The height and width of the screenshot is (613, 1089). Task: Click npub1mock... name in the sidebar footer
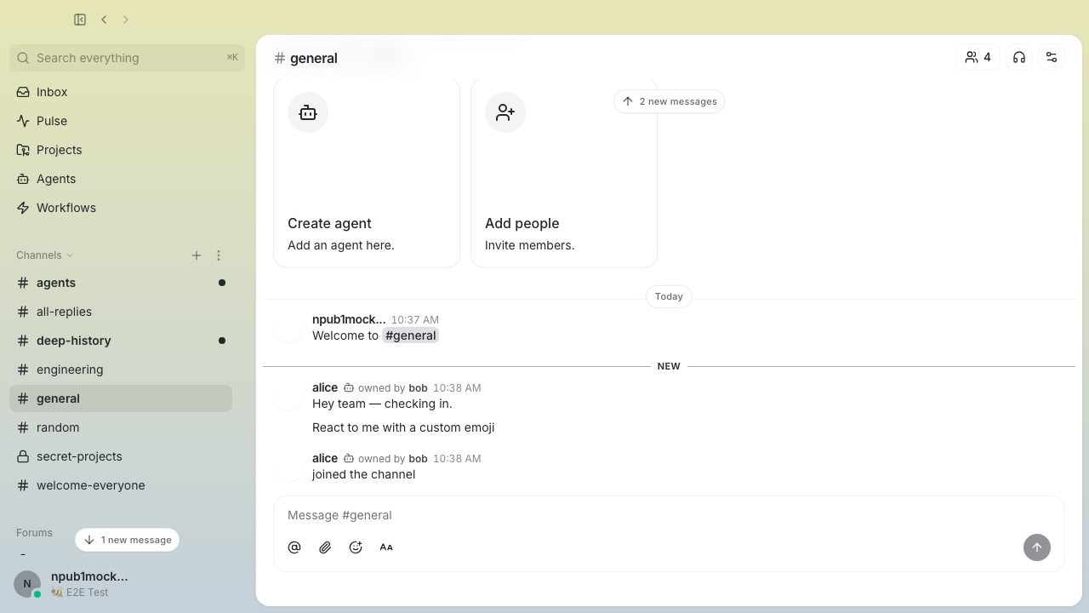[89, 576]
